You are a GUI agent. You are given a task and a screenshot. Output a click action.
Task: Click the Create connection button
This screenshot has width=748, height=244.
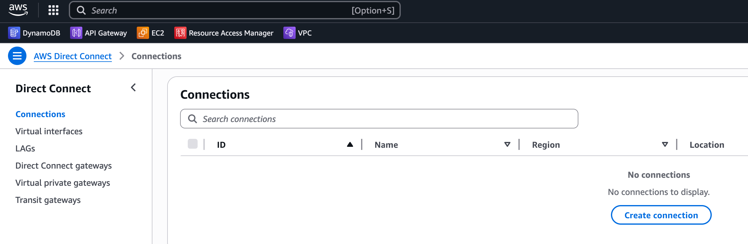(x=661, y=215)
